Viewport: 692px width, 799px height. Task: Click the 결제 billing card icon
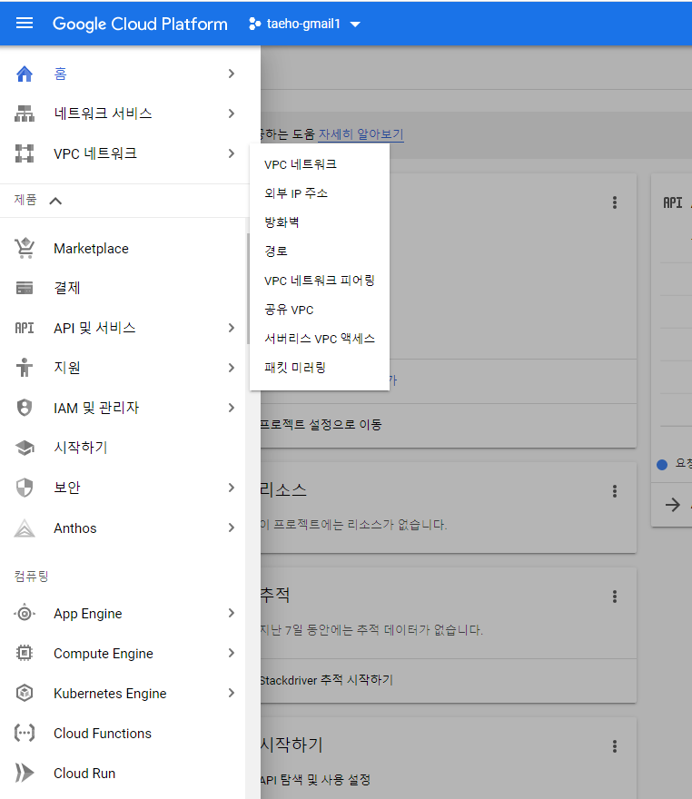(25, 288)
